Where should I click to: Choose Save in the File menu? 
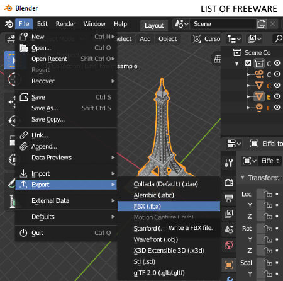pyautogui.click(x=66, y=97)
